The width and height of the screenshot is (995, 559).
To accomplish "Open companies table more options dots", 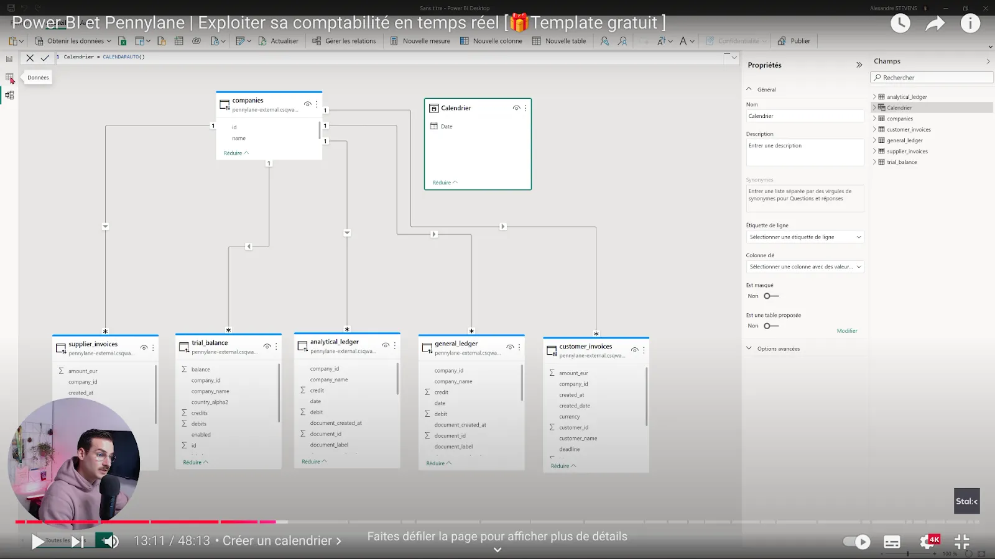I will point(317,104).
